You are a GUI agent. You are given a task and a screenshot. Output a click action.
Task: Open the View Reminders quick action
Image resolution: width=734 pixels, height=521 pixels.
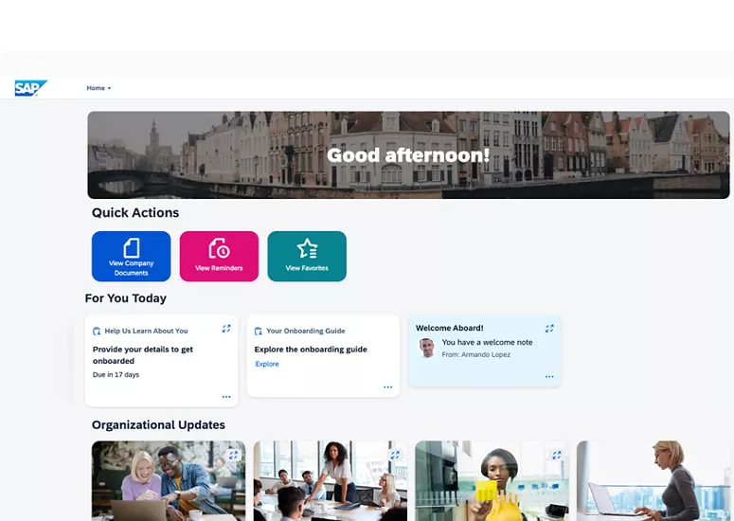(x=219, y=256)
